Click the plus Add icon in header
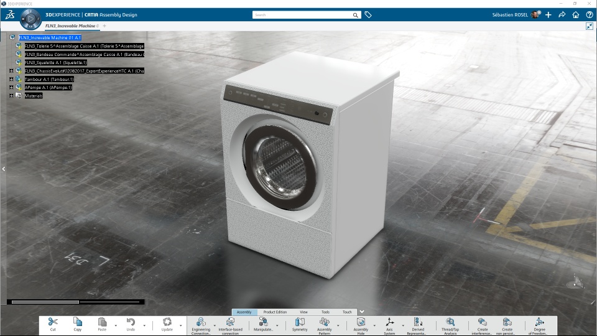The height and width of the screenshot is (336, 597). (548, 14)
